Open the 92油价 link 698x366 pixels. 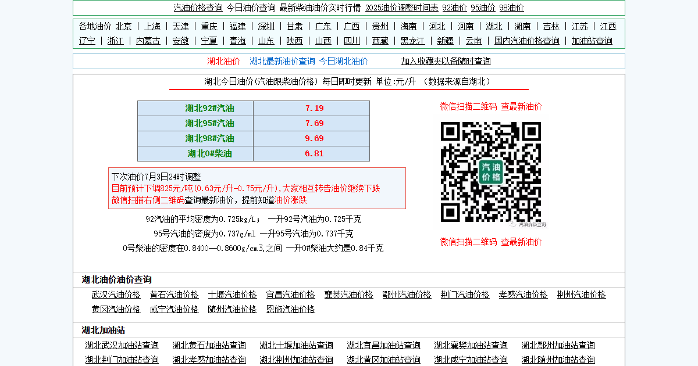[x=454, y=8]
